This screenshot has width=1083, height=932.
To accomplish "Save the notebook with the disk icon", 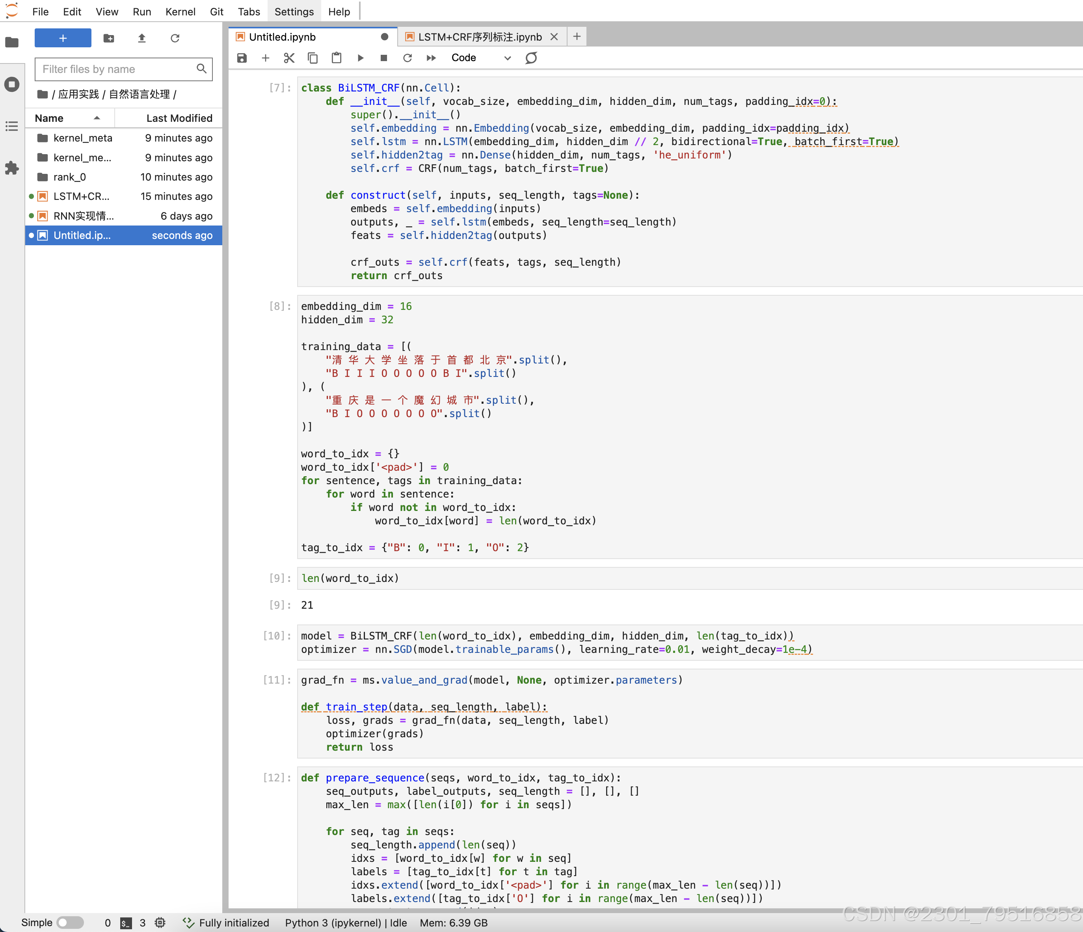I will 242,58.
